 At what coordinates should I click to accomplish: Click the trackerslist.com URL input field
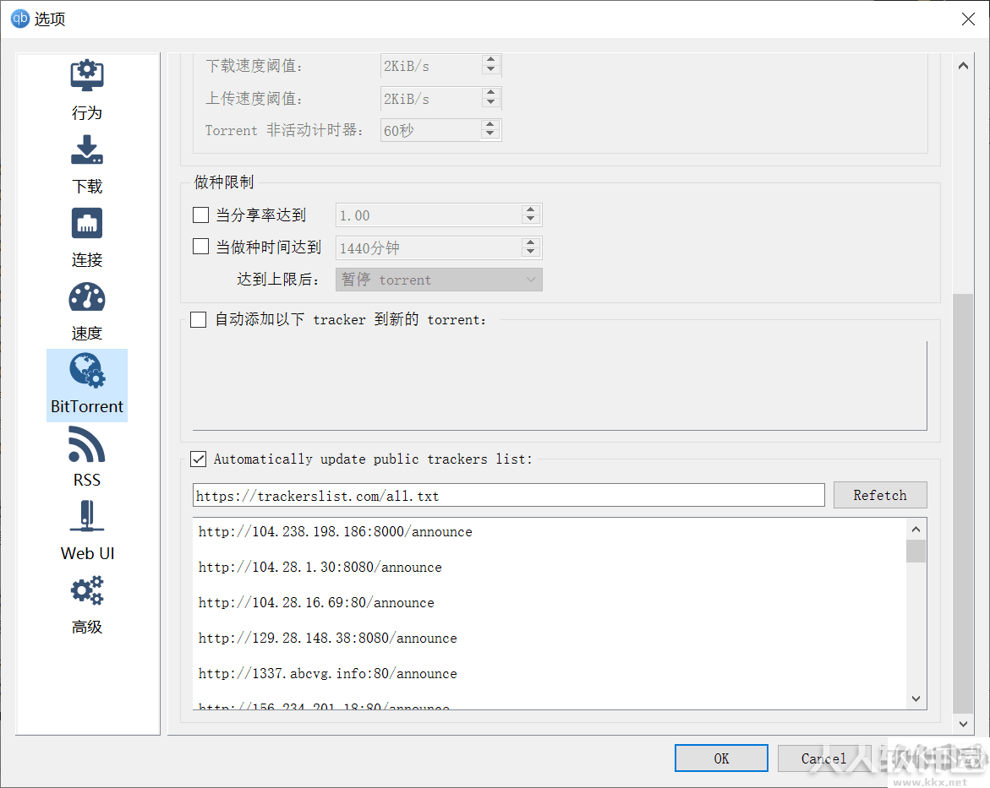pos(508,495)
